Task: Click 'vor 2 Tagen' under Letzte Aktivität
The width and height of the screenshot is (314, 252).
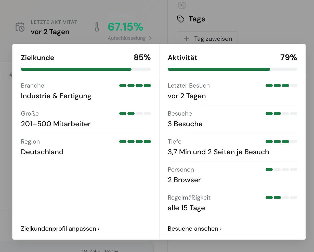Action: 50,32
